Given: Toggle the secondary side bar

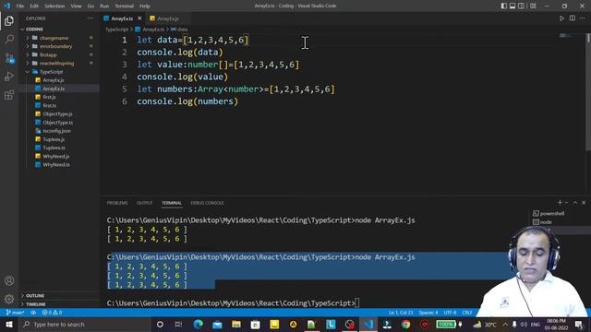Looking at the screenshot, I should (521, 6).
